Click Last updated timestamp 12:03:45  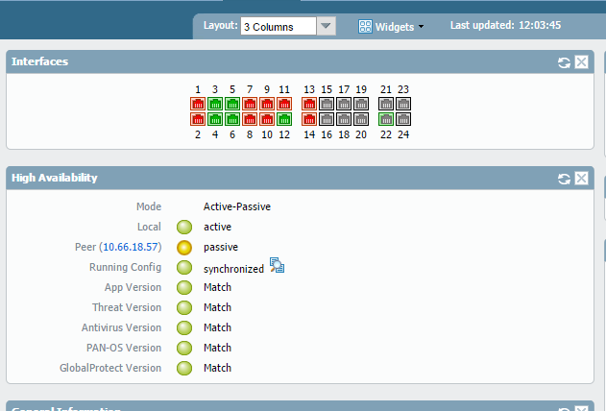tap(540, 25)
